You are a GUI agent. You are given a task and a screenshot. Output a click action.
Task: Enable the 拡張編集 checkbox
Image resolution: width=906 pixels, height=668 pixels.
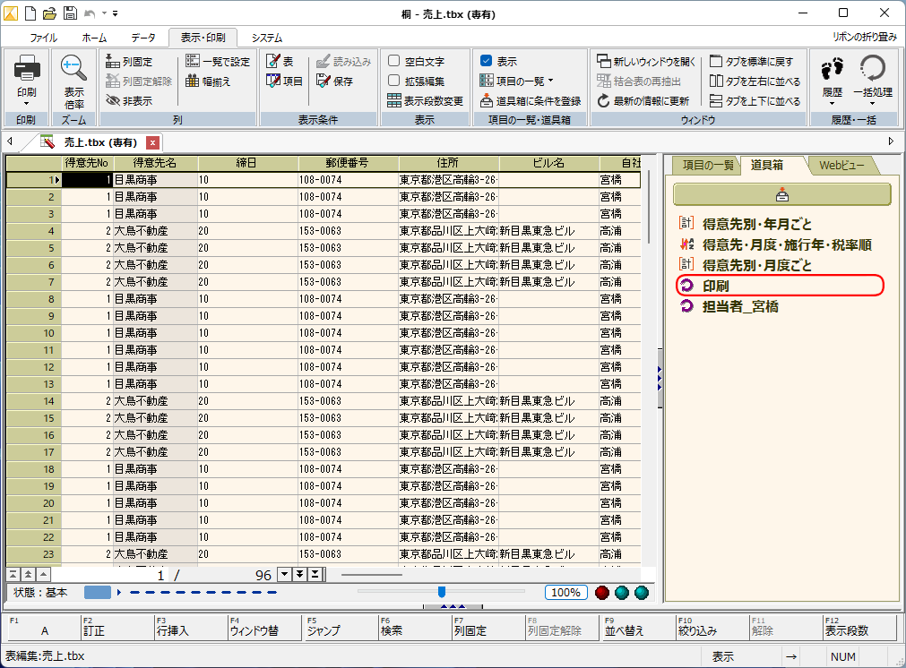tap(394, 81)
